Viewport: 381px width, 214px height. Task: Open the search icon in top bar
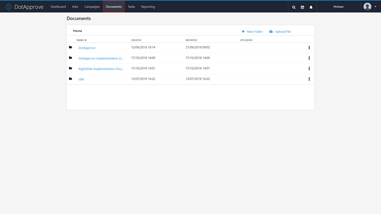tap(294, 7)
